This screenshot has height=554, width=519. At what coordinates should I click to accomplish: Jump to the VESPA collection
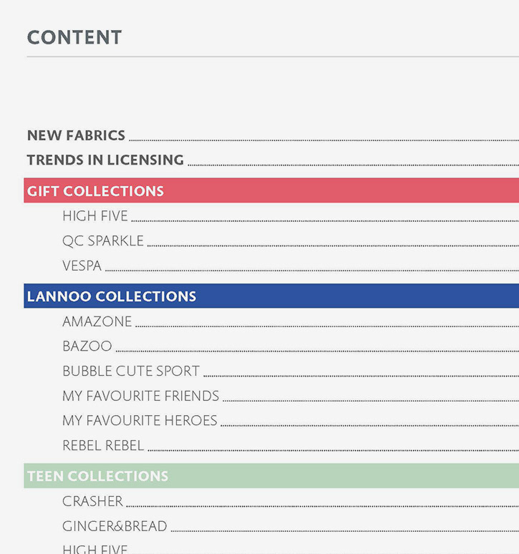point(82,266)
